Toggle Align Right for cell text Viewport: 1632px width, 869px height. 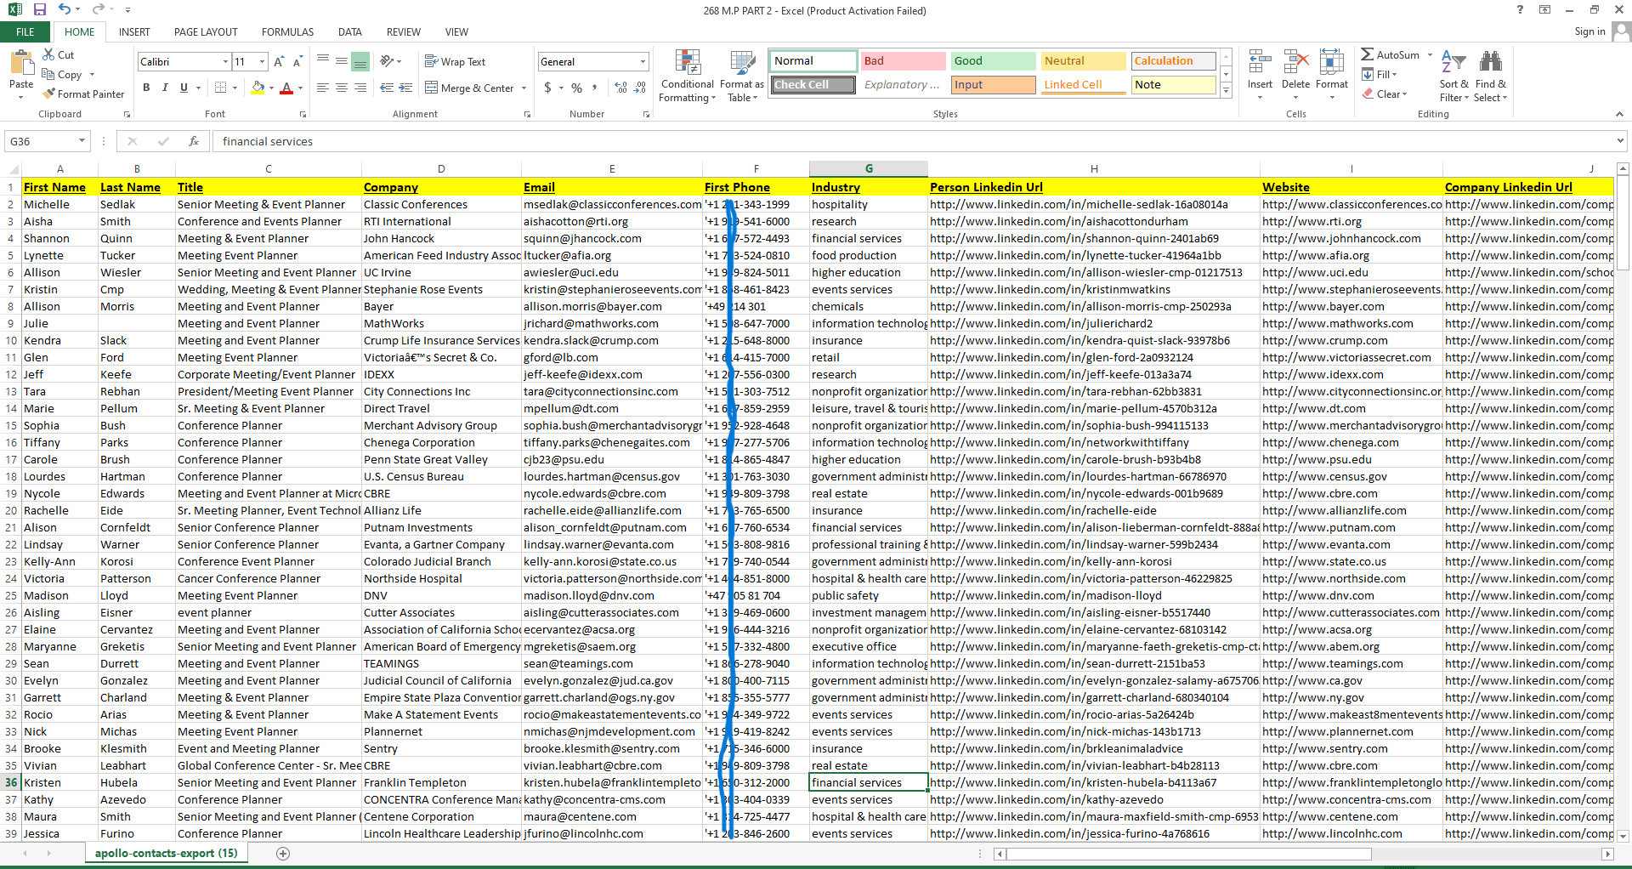pos(360,88)
